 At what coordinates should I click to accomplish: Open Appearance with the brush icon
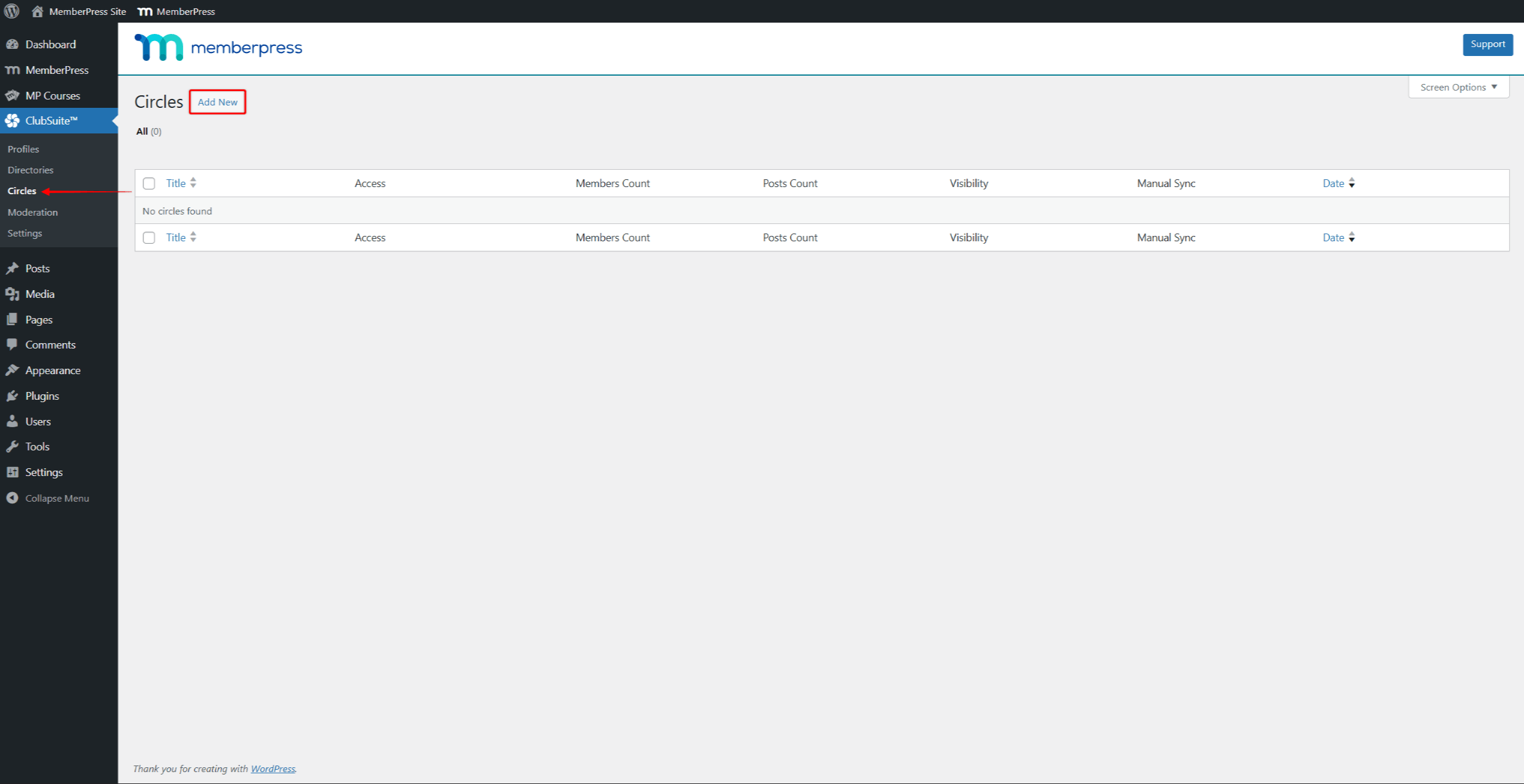pos(13,370)
